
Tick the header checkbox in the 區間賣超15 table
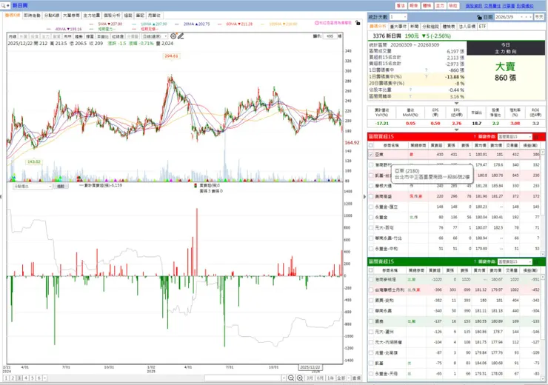(x=371, y=270)
